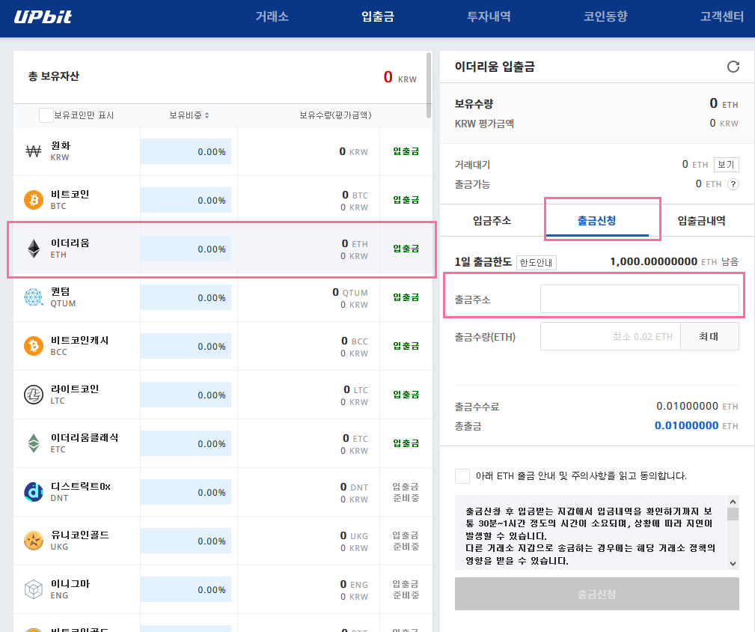Viewport: 755px width, 632px height.
Task: Click the Litecoin coin icon
Action: coord(34,395)
